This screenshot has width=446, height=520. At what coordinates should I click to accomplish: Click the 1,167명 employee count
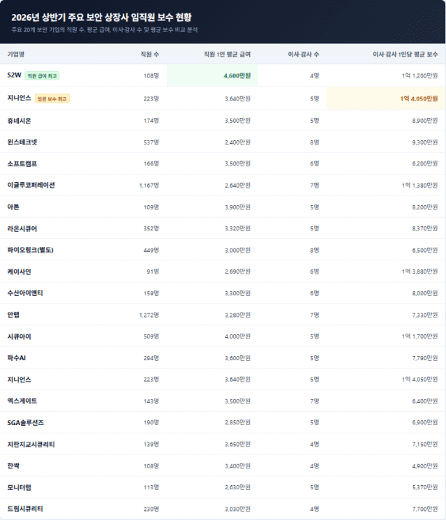click(x=149, y=186)
